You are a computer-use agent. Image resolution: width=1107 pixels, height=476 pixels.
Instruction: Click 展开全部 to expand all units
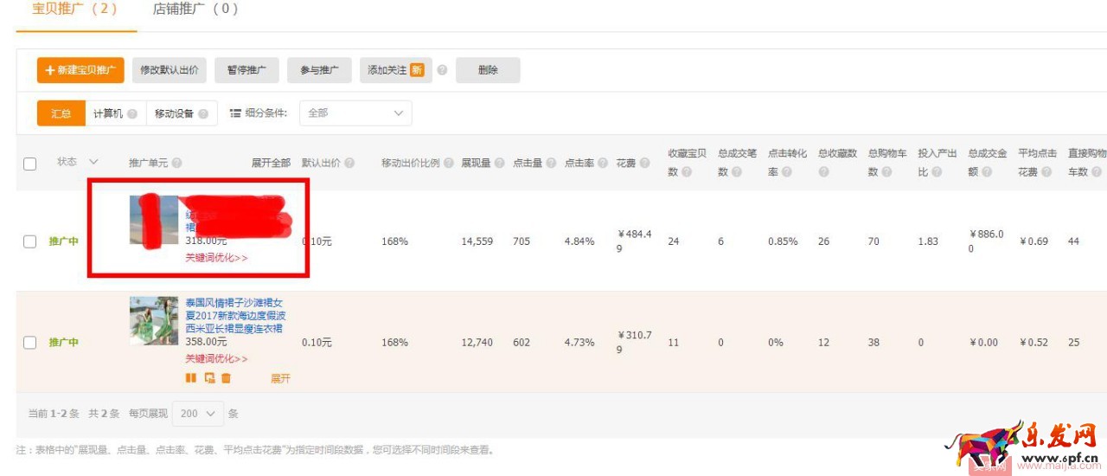point(271,163)
